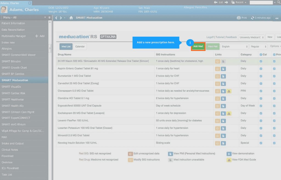Click the Logoff link
Screen dimensions: 281x180
pyautogui.click(x=210, y=37)
